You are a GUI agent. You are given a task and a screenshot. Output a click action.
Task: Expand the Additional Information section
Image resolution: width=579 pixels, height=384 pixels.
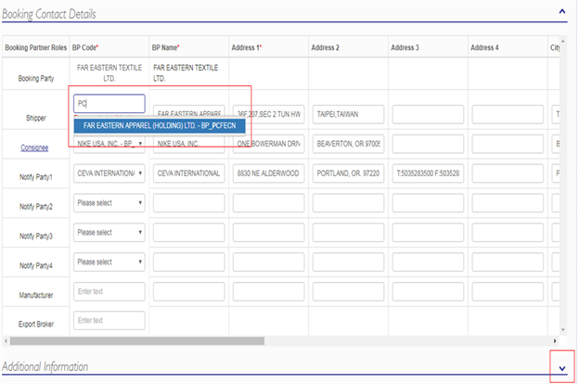[x=562, y=368]
